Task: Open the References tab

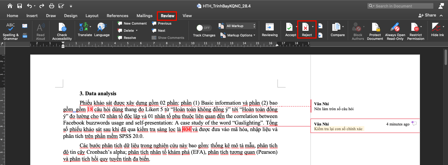Action: [x=118, y=16]
